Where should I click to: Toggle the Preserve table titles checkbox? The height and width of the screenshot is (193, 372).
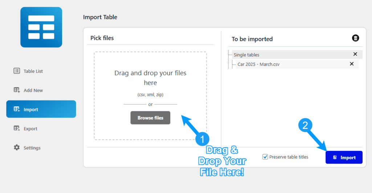(266, 157)
